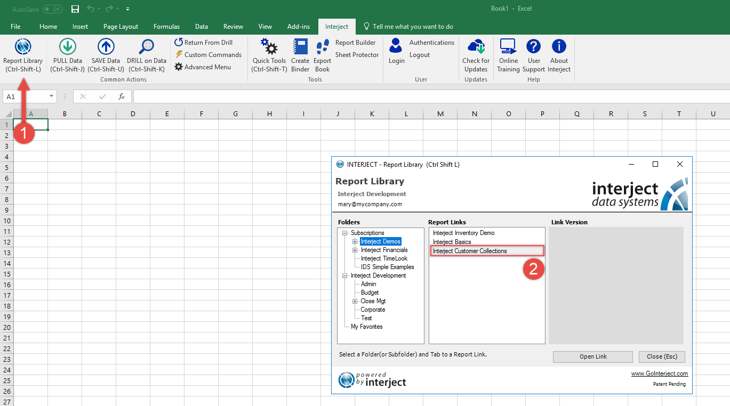Switch to the Home tab

tap(48, 27)
